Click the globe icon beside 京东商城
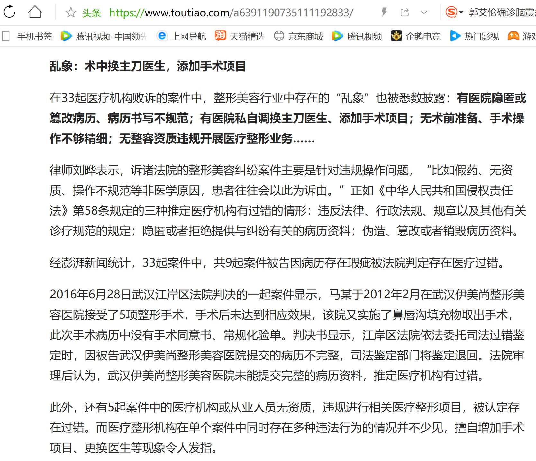 click(x=279, y=36)
